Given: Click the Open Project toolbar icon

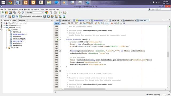Looking at the screenshot, I should (10, 13).
